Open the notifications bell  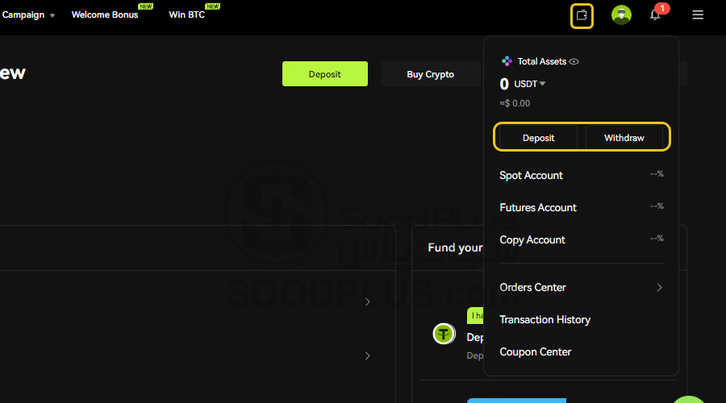coord(656,15)
